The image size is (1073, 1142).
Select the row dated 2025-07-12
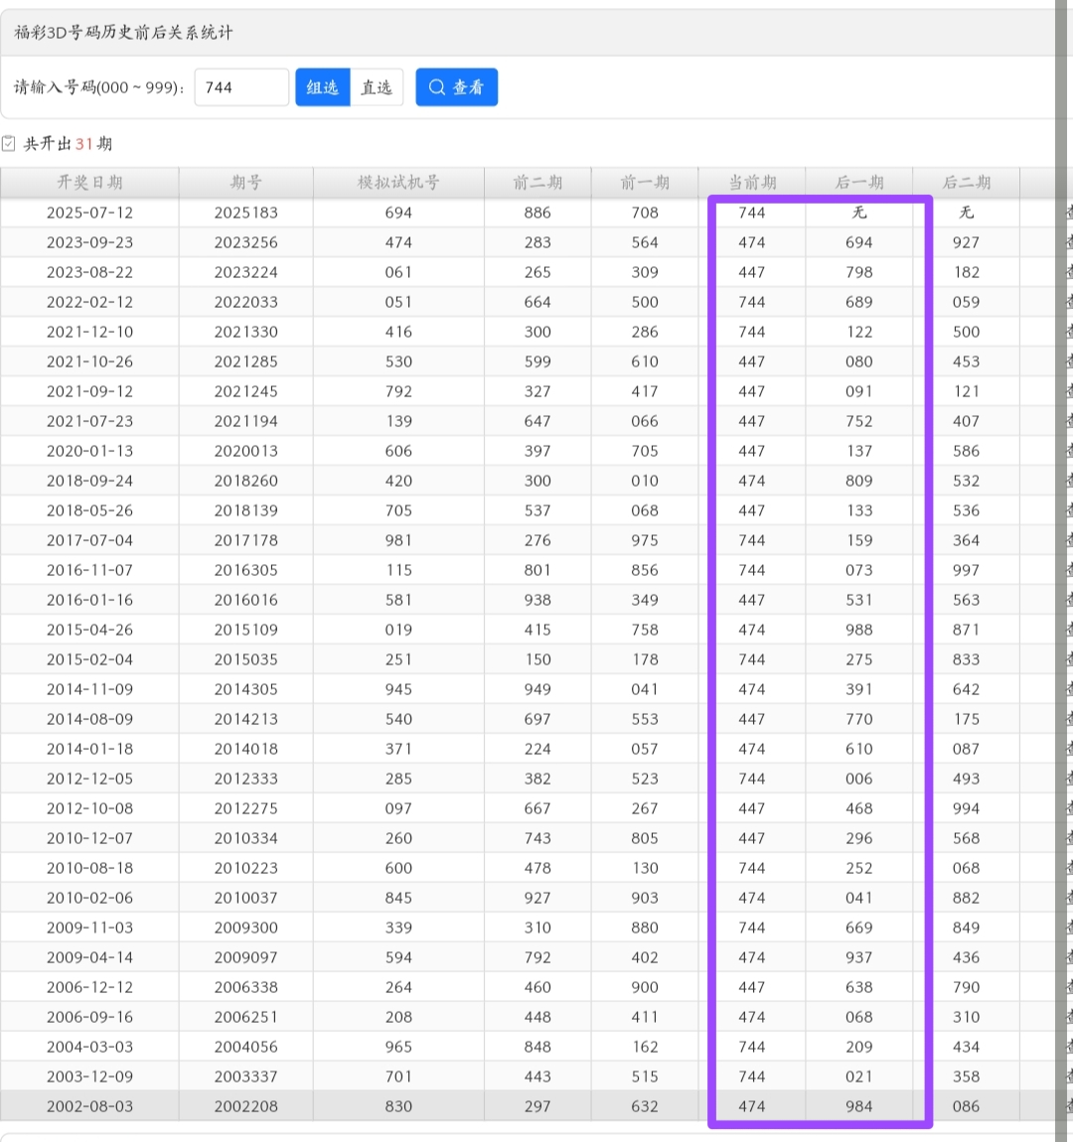89,213
